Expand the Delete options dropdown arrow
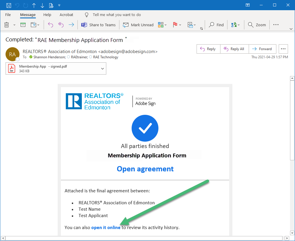Image resolution: width=295 pixels, height=241 pixels. point(14,25)
